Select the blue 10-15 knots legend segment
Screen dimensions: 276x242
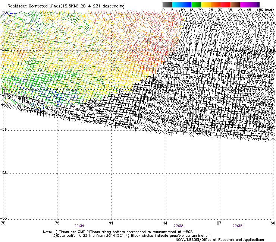(186, 4)
